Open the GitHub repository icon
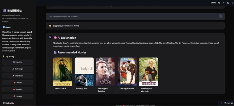Viewport: 234px width, 106px height. coord(228,3)
